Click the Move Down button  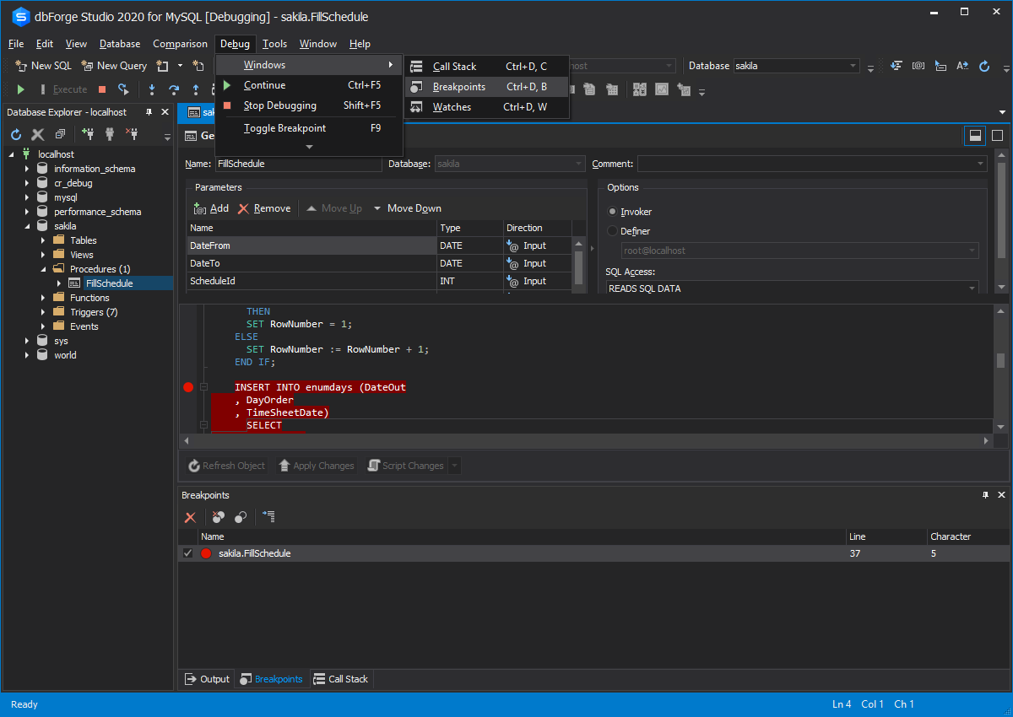(407, 208)
